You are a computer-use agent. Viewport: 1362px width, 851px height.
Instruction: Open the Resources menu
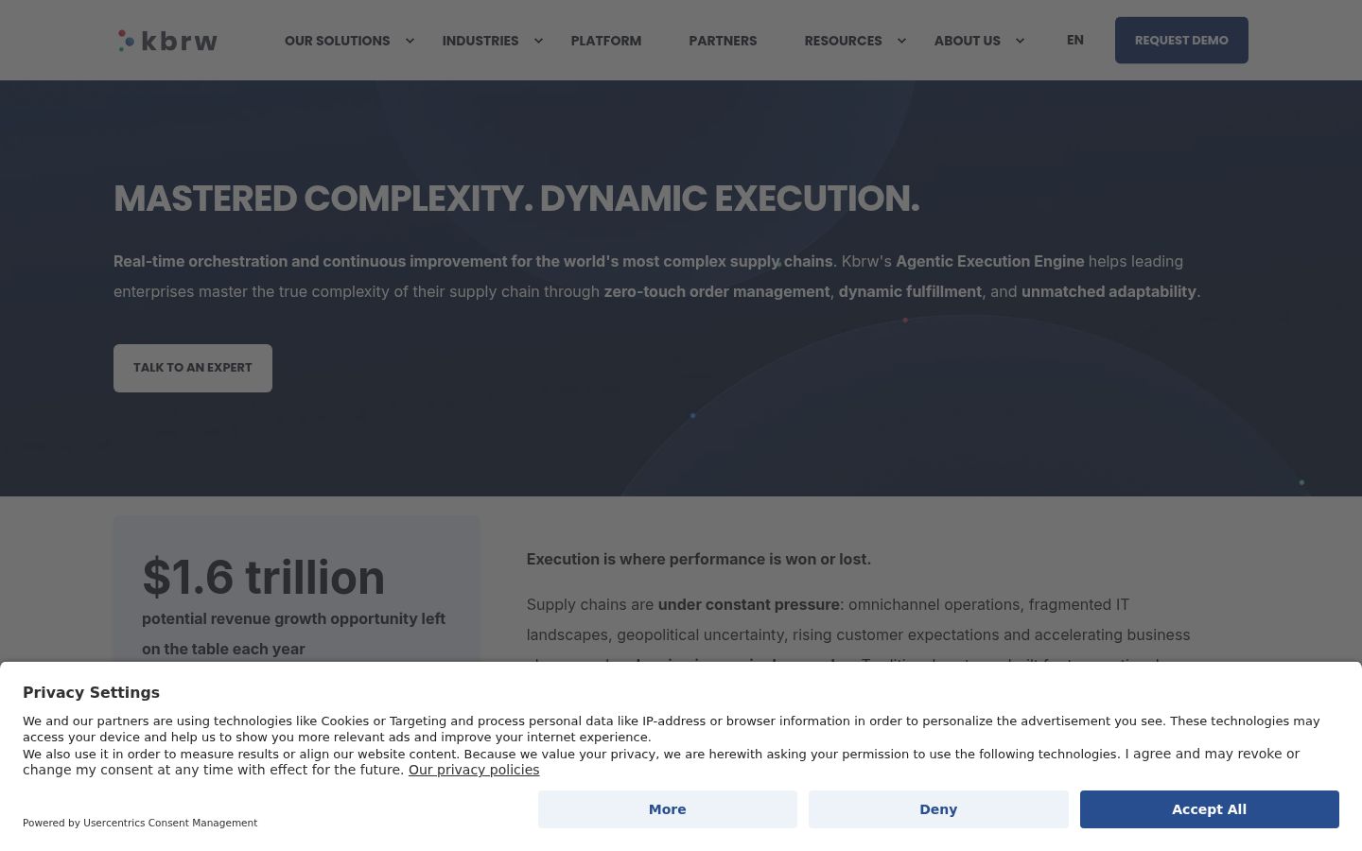click(x=843, y=41)
